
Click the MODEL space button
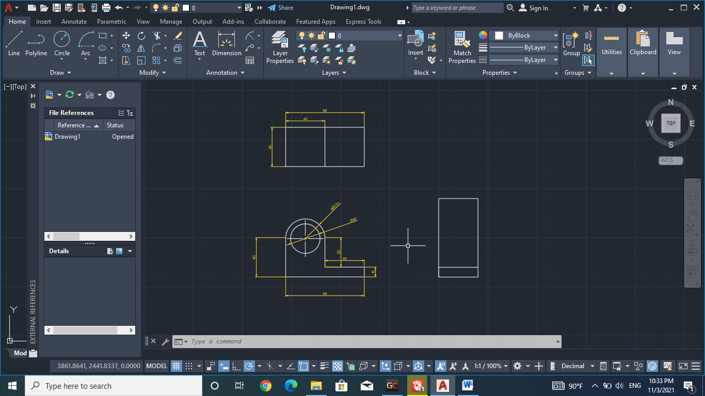[156, 366]
